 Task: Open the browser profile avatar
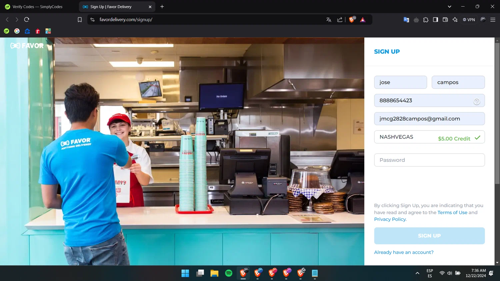point(483,20)
